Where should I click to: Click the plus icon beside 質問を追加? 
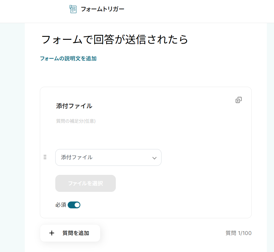(x=52, y=233)
